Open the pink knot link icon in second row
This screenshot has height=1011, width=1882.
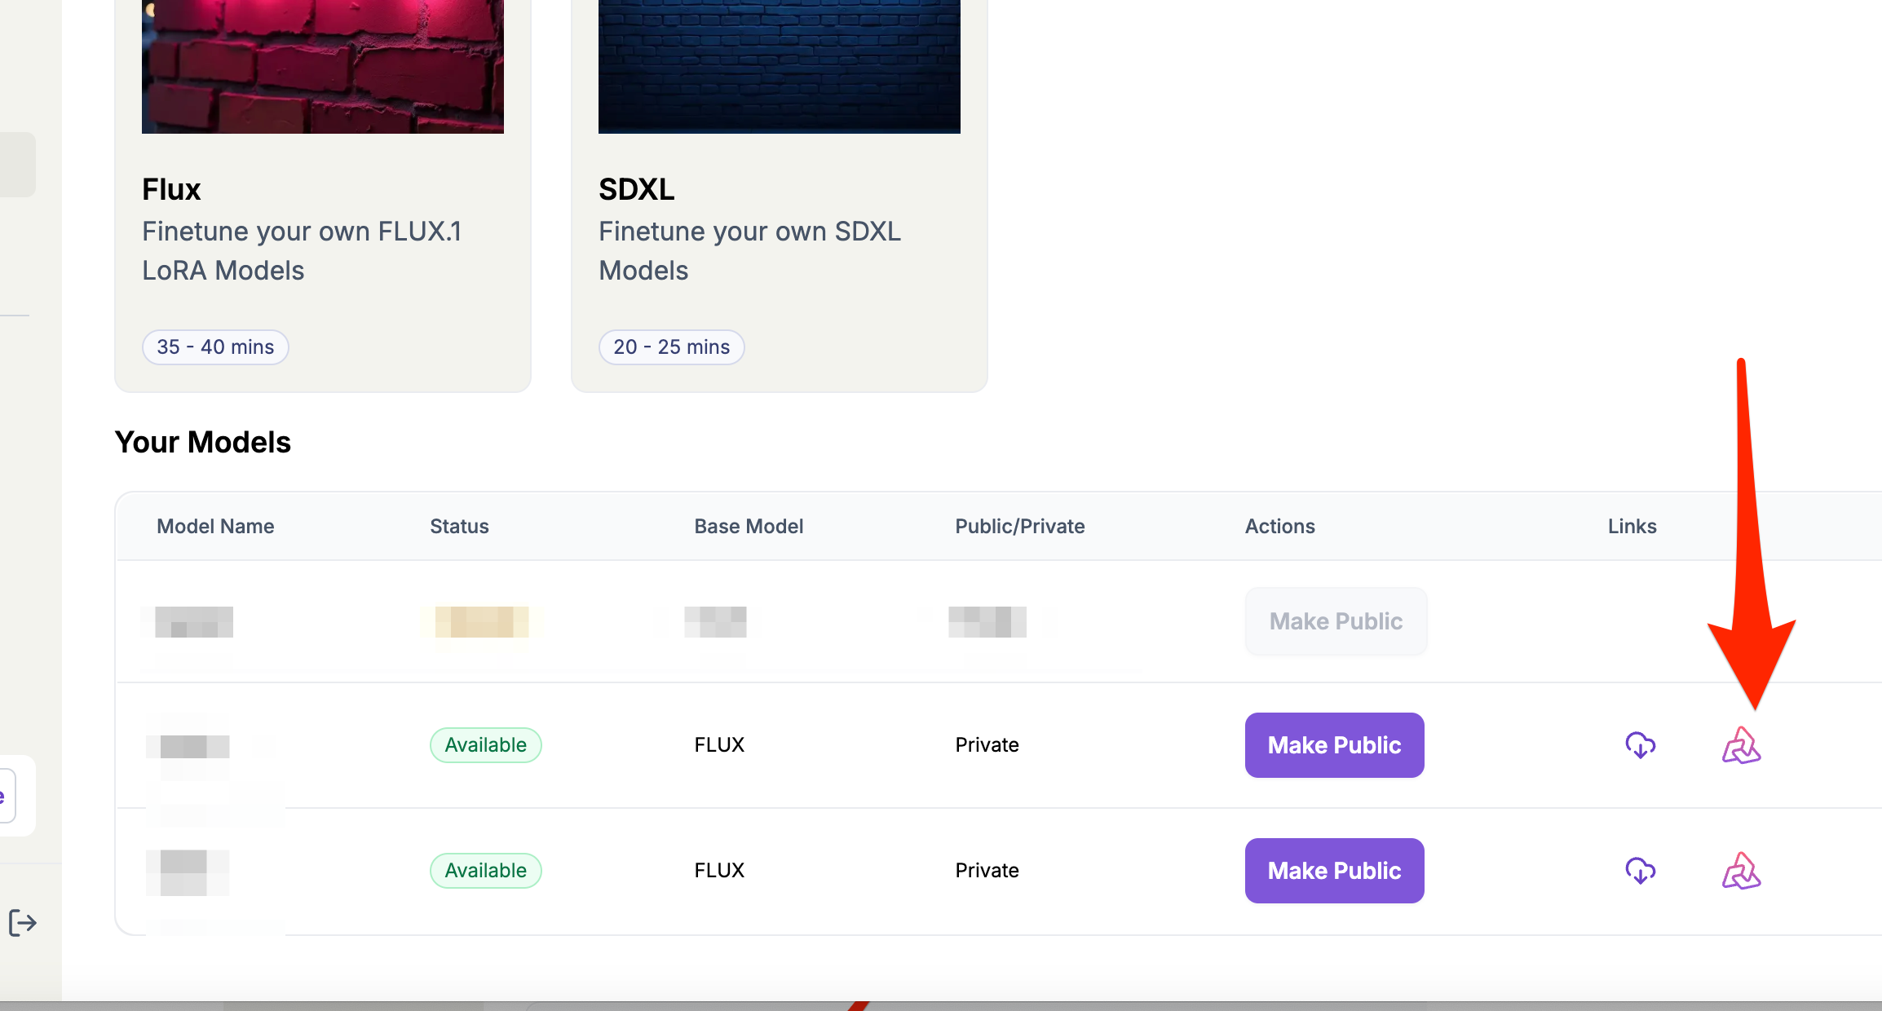tap(1741, 745)
